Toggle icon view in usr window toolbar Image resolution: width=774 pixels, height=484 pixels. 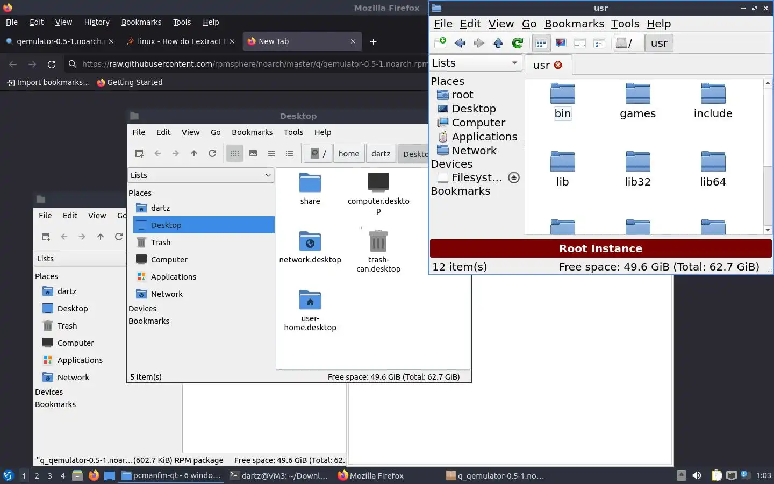(541, 43)
